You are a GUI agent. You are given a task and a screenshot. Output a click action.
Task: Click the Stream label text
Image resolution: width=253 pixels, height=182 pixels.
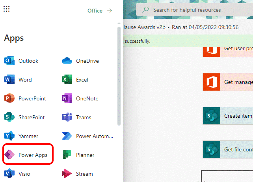[84, 174]
